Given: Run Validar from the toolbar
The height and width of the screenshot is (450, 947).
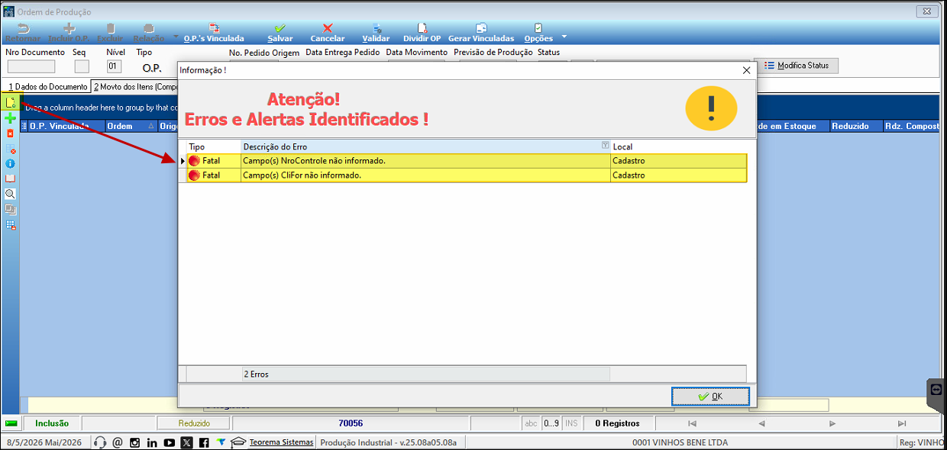Looking at the screenshot, I should tap(376, 33).
